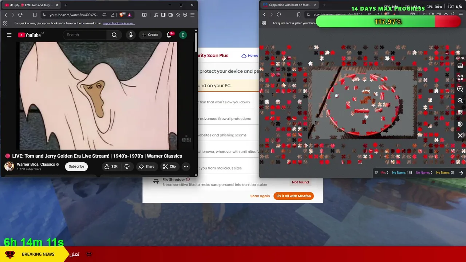Screen dimensions: 466x262
Task: Click the share icon in YouTube address bar
Action: 112,15
